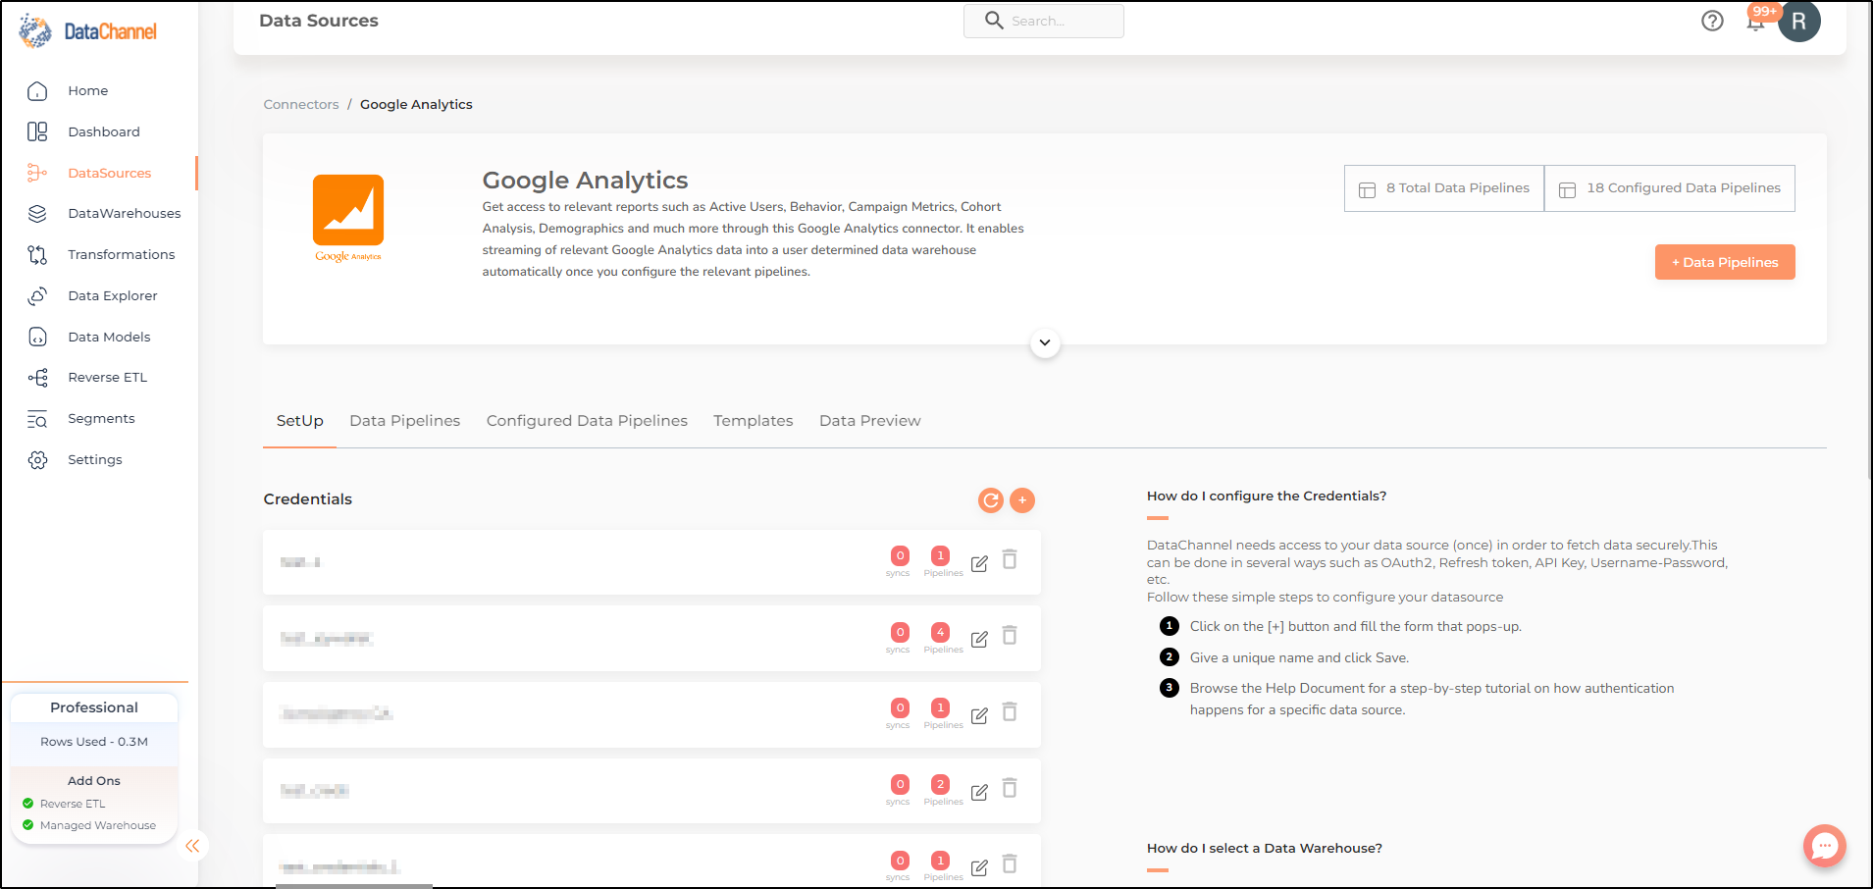Click syncs count badge in first row
Image resolution: width=1873 pixels, height=889 pixels.
[x=900, y=555]
